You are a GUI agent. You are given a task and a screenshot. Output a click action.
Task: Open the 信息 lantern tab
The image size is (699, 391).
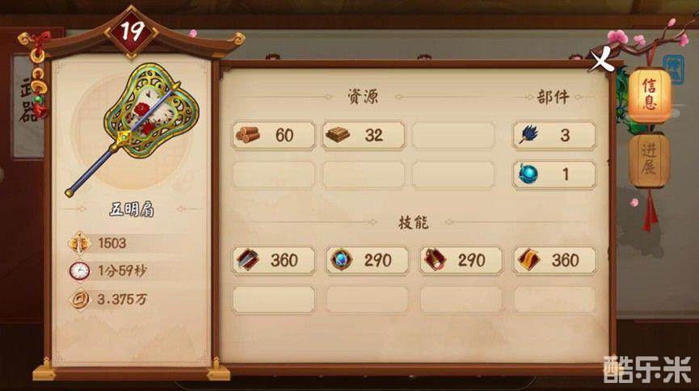click(650, 95)
